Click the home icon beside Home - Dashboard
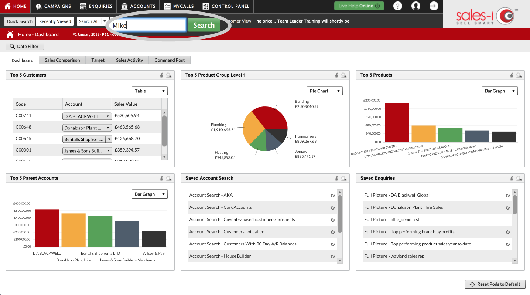The image size is (530, 295). [10, 34]
